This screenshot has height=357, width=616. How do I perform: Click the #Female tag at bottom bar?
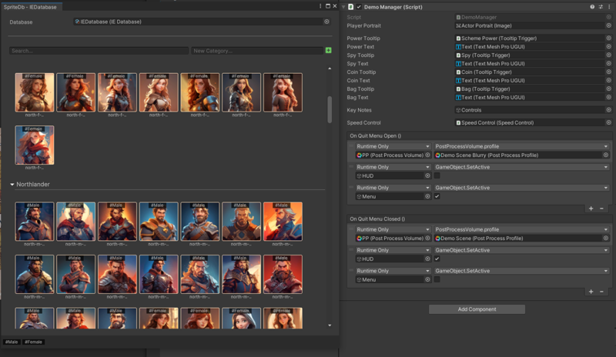[x=33, y=342]
